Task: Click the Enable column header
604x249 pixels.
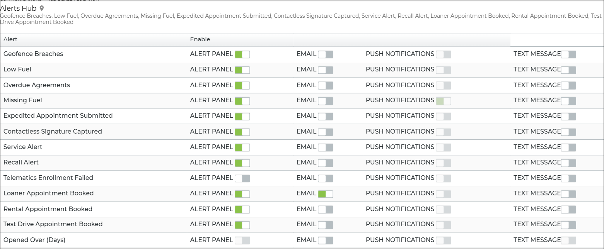Action: pos(200,39)
